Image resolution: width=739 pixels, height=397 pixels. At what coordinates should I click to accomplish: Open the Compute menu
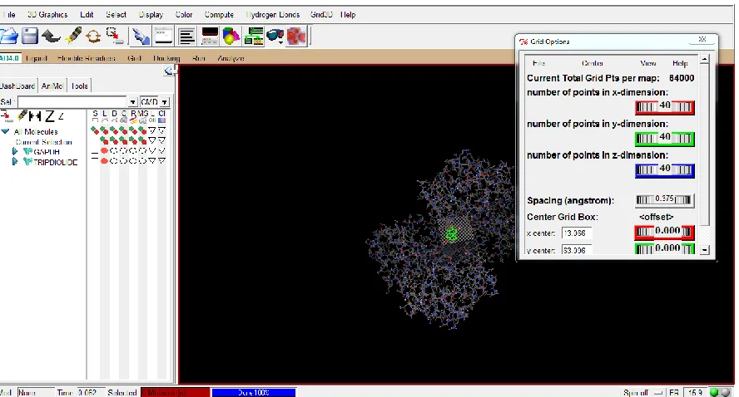click(219, 15)
